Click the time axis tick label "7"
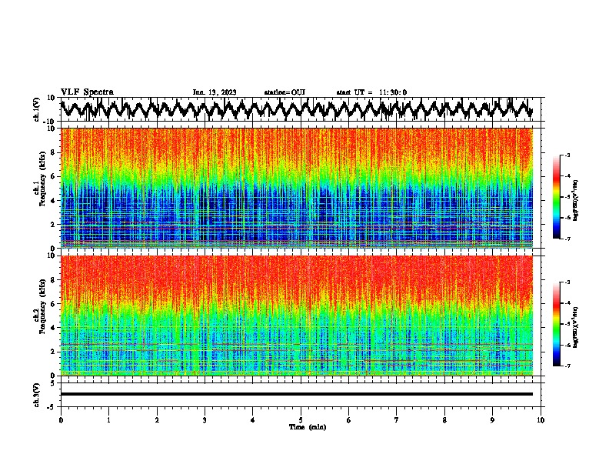 tap(397, 420)
